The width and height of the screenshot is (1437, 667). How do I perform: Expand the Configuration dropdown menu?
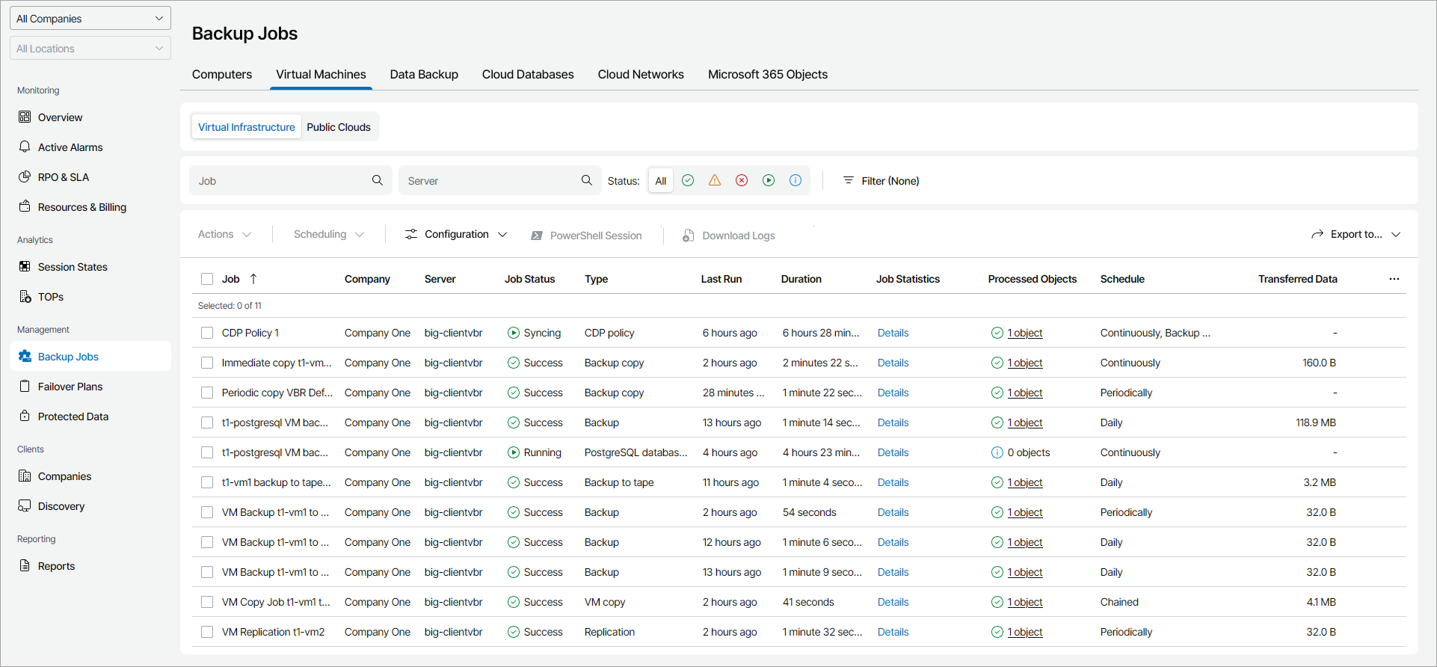[x=455, y=234]
